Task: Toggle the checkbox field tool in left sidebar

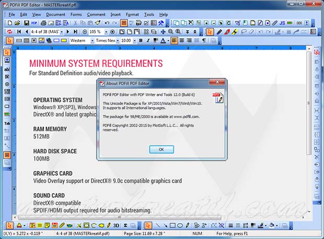Action: click(x=7, y=77)
